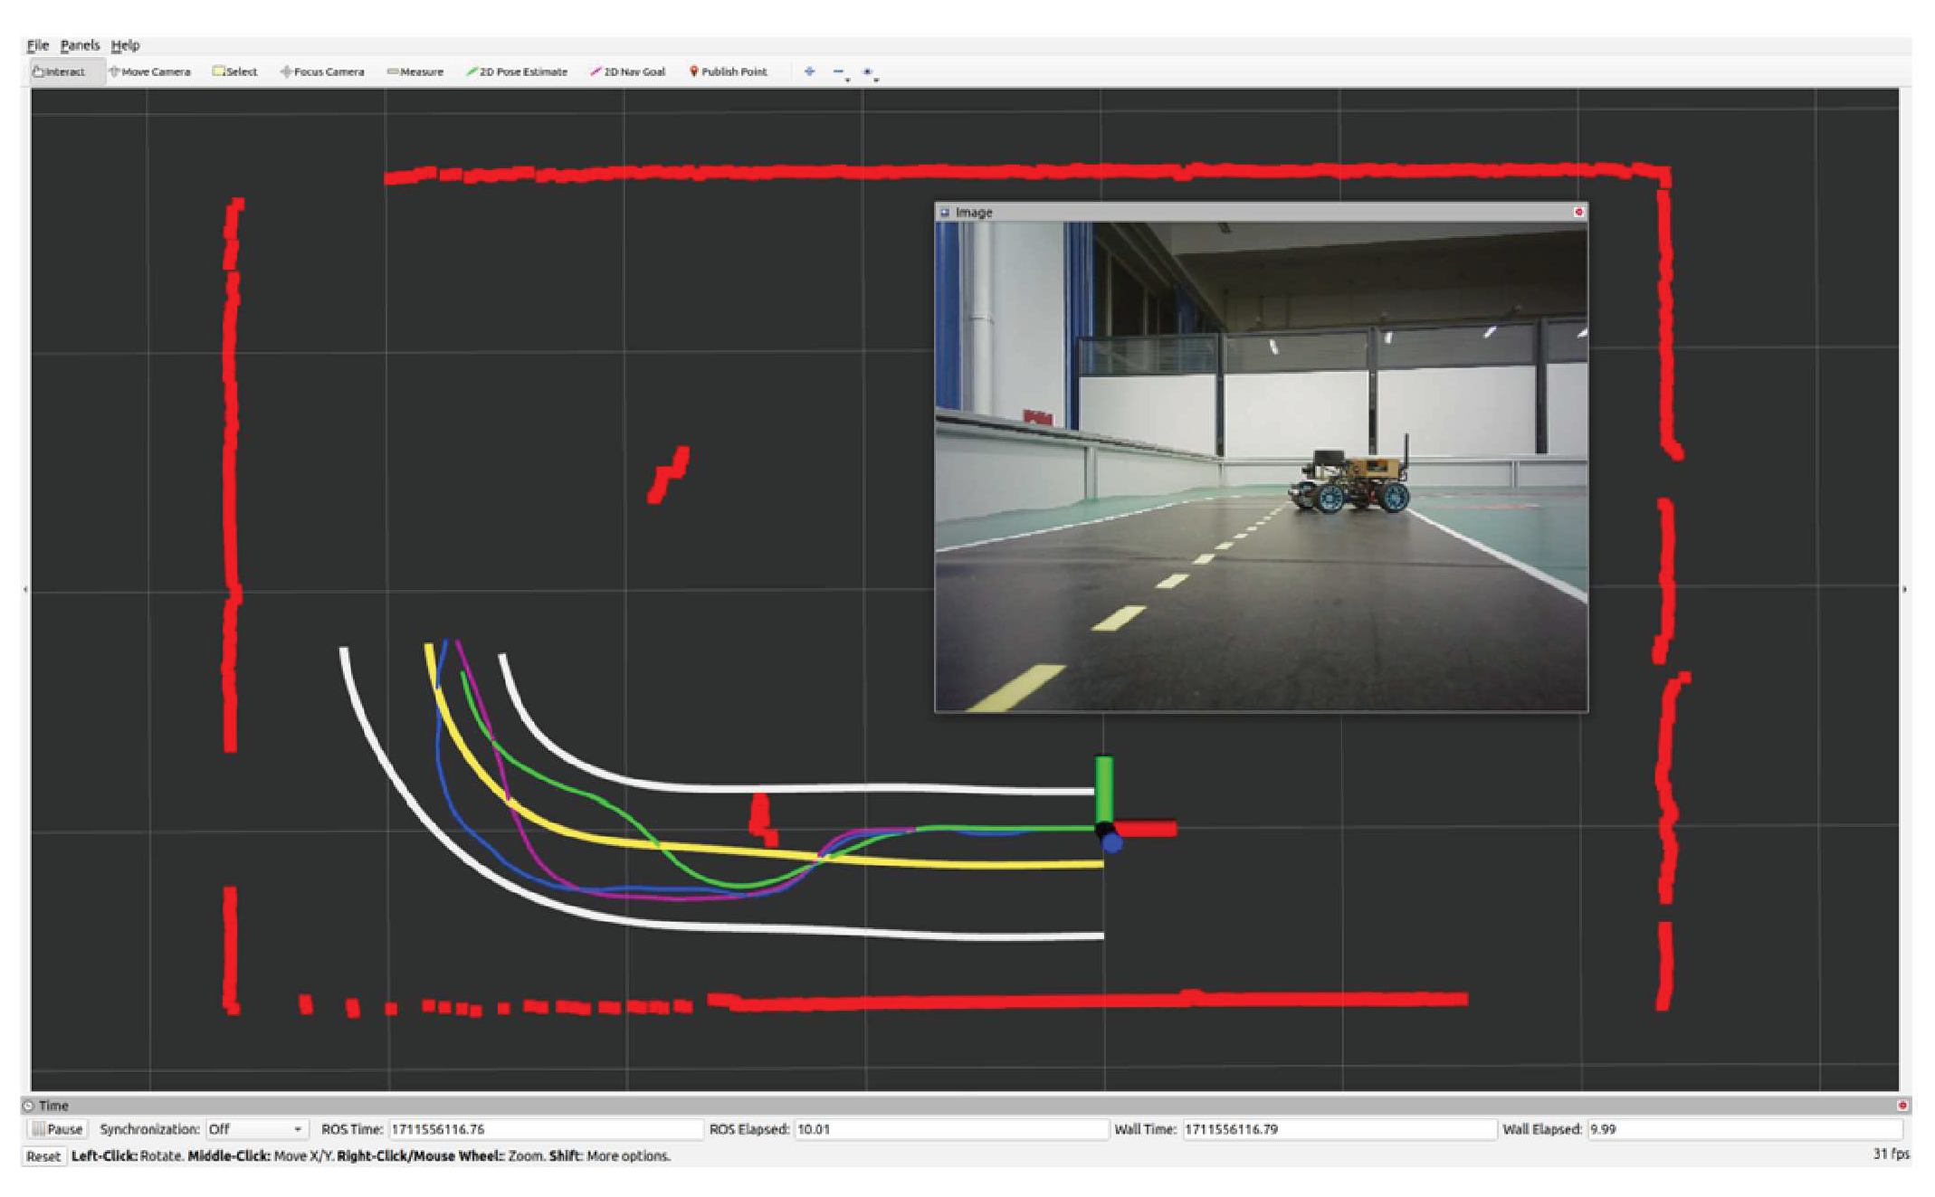Image resolution: width=1935 pixels, height=1197 pixels.
Task: Select the 2D Nav Goal tool
Action: pyautogui.click(x=627, y=71)
